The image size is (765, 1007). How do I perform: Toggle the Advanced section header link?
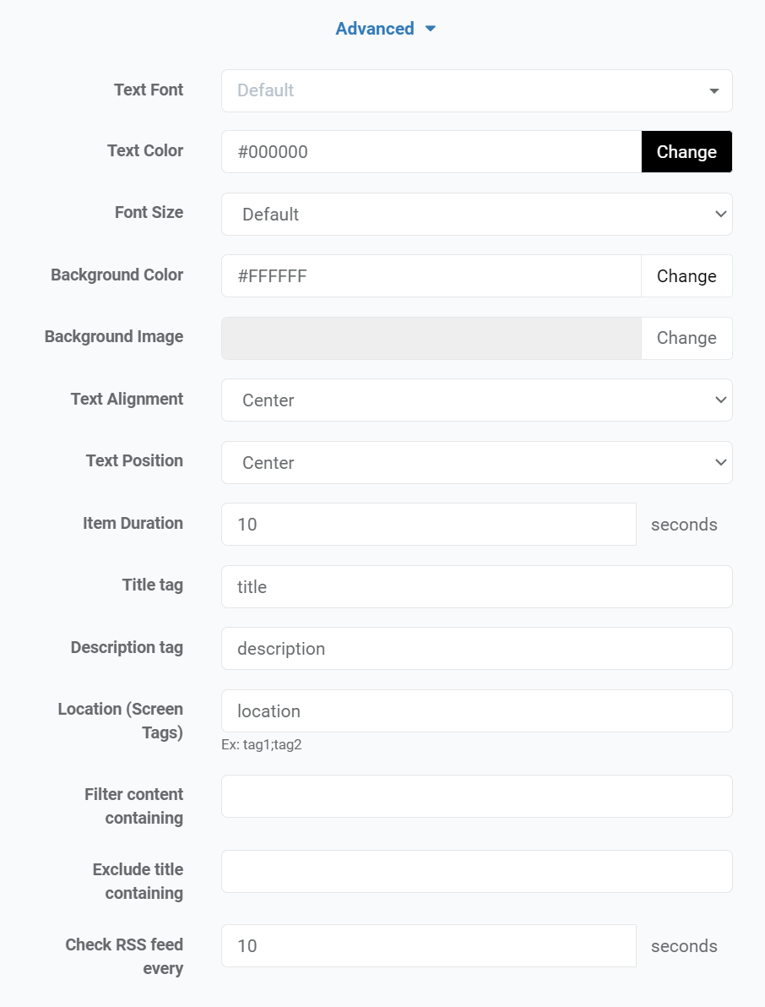(375, 29)
